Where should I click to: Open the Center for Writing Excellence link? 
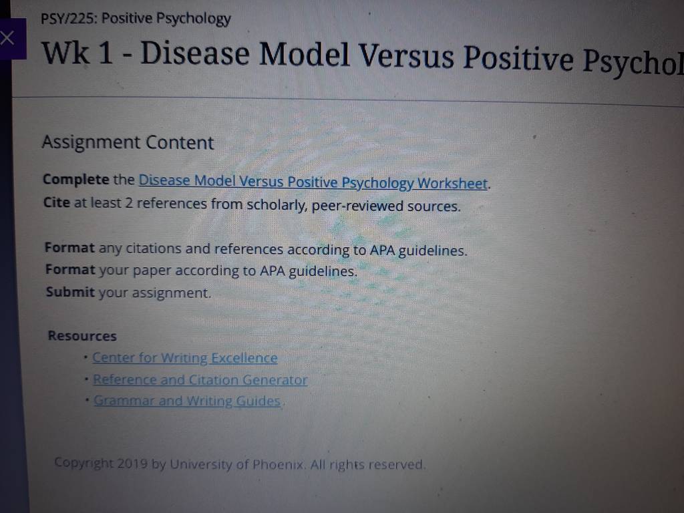tap(184, 358)
